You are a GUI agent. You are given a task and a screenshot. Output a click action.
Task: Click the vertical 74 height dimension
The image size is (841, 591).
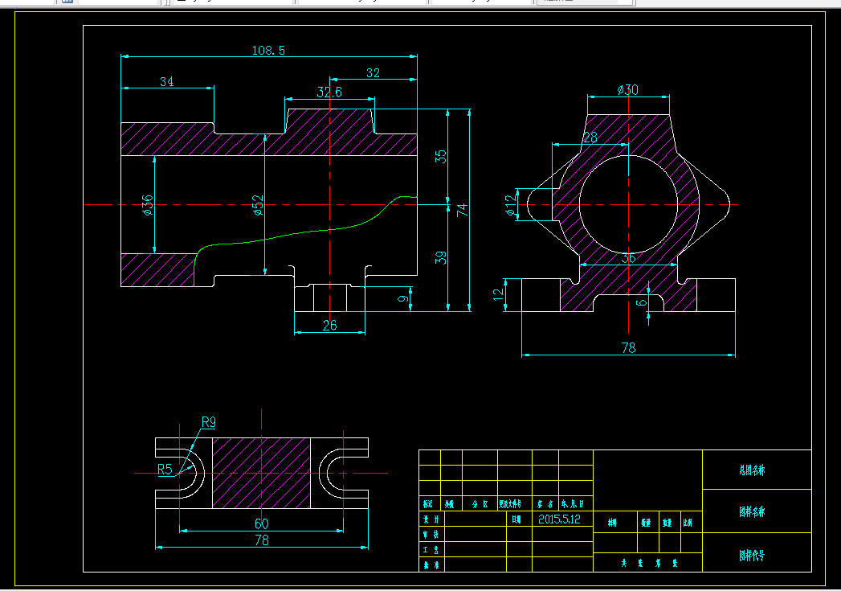tap(463, 210)
